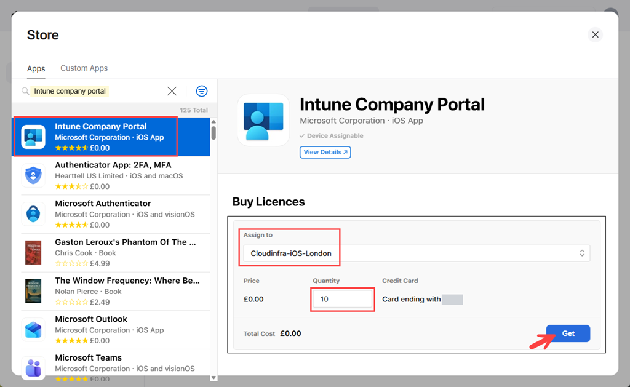Click the Microsoft Authenticator lock icon

pyautogui.click(x=33, y=213)
